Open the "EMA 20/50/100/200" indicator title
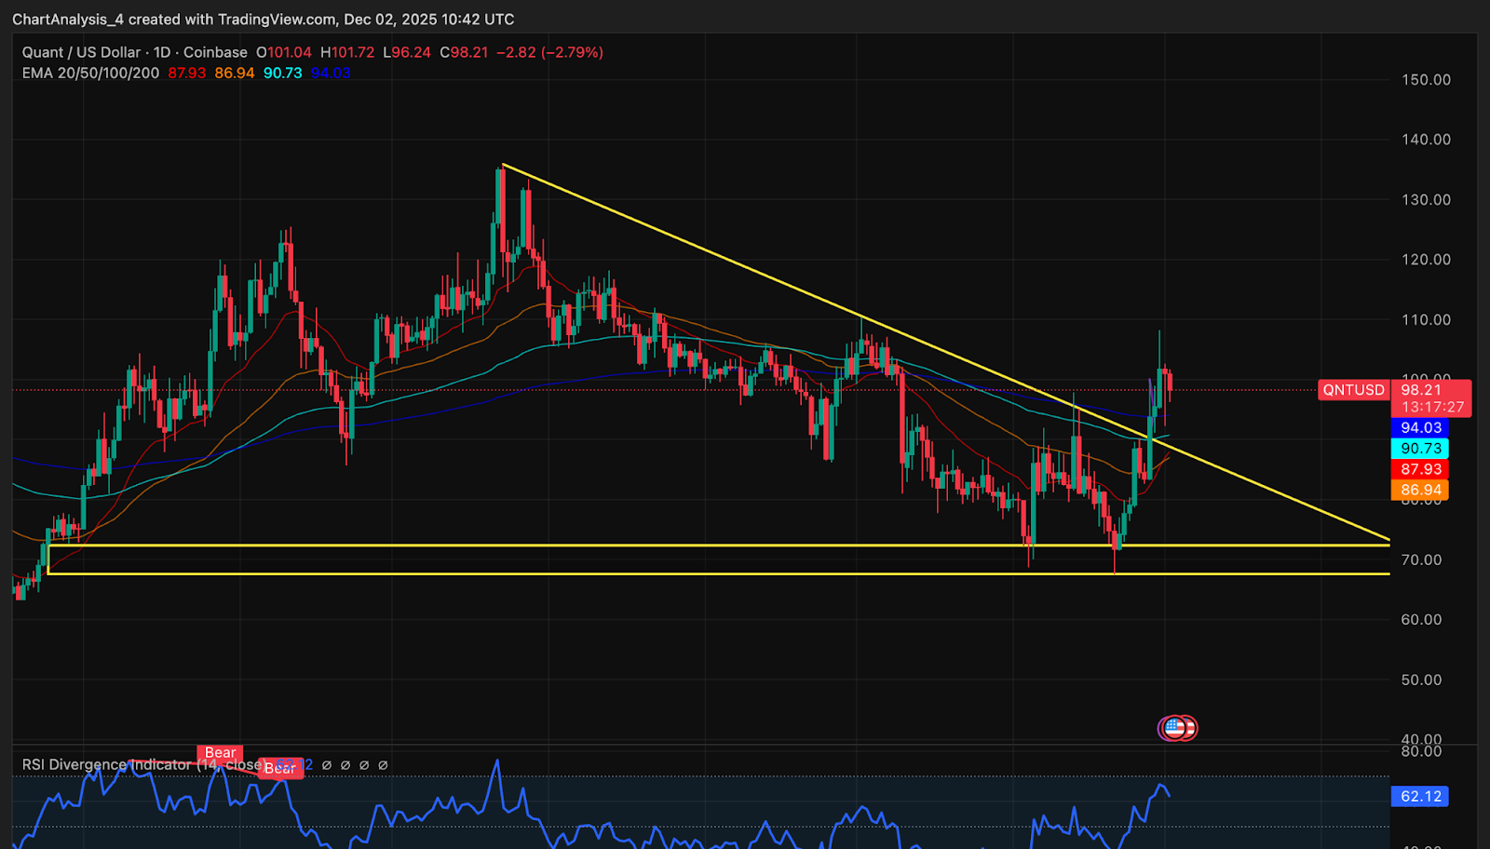The height and width of the screenshot is (849, 1490). tap(90, 73)
